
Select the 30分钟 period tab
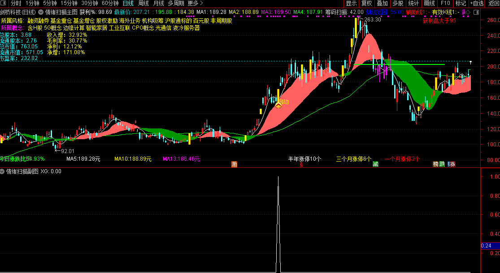[90, 4]
